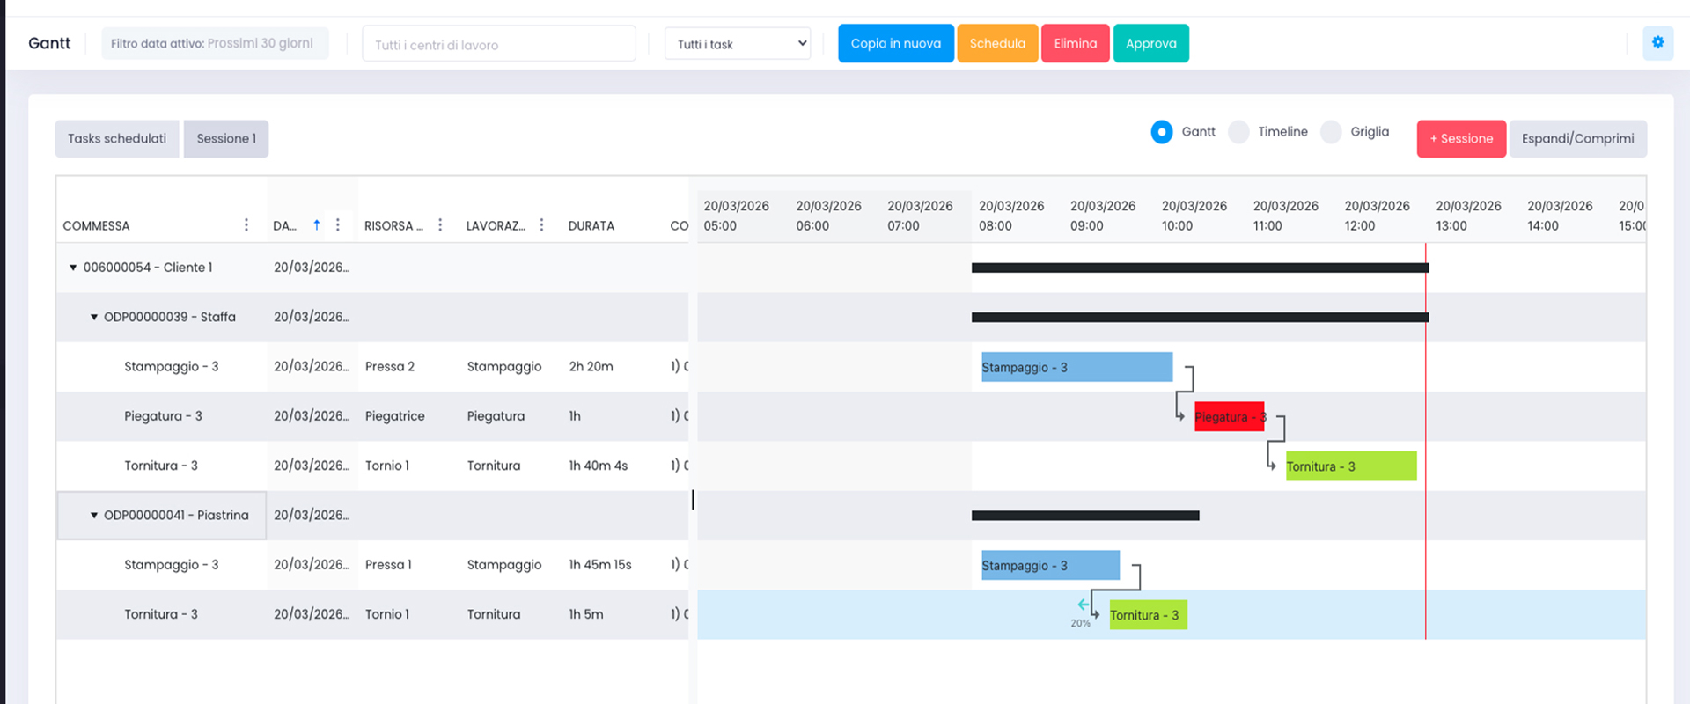The image size is (1690, 704).
Task: Click Pressa 1 resource cell
Action: point(388,565)
